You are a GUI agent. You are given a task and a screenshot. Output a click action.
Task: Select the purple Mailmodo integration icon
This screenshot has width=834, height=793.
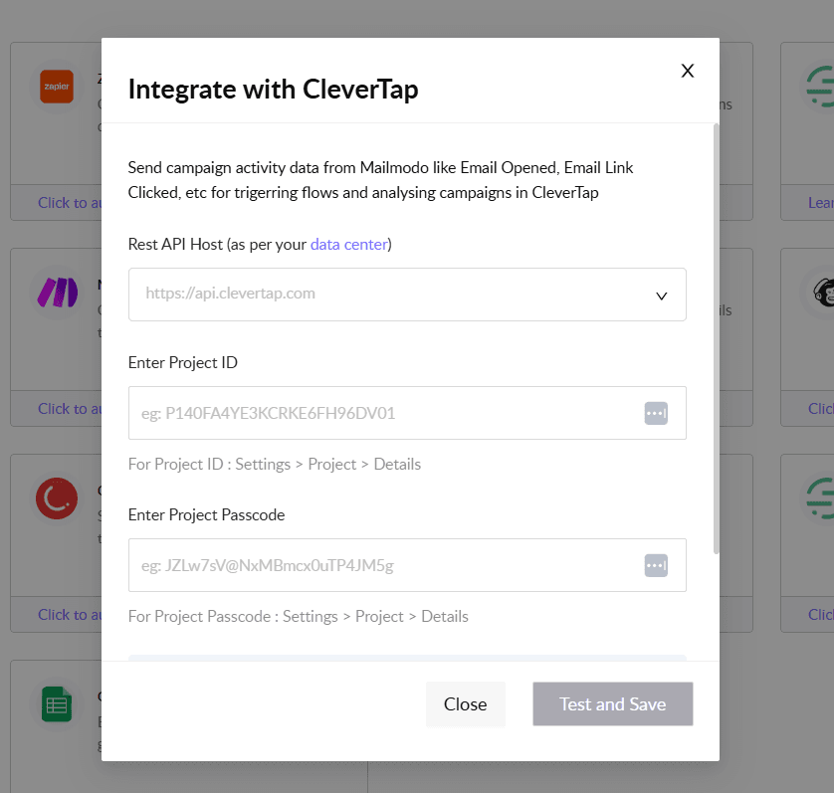coord(57,293)
